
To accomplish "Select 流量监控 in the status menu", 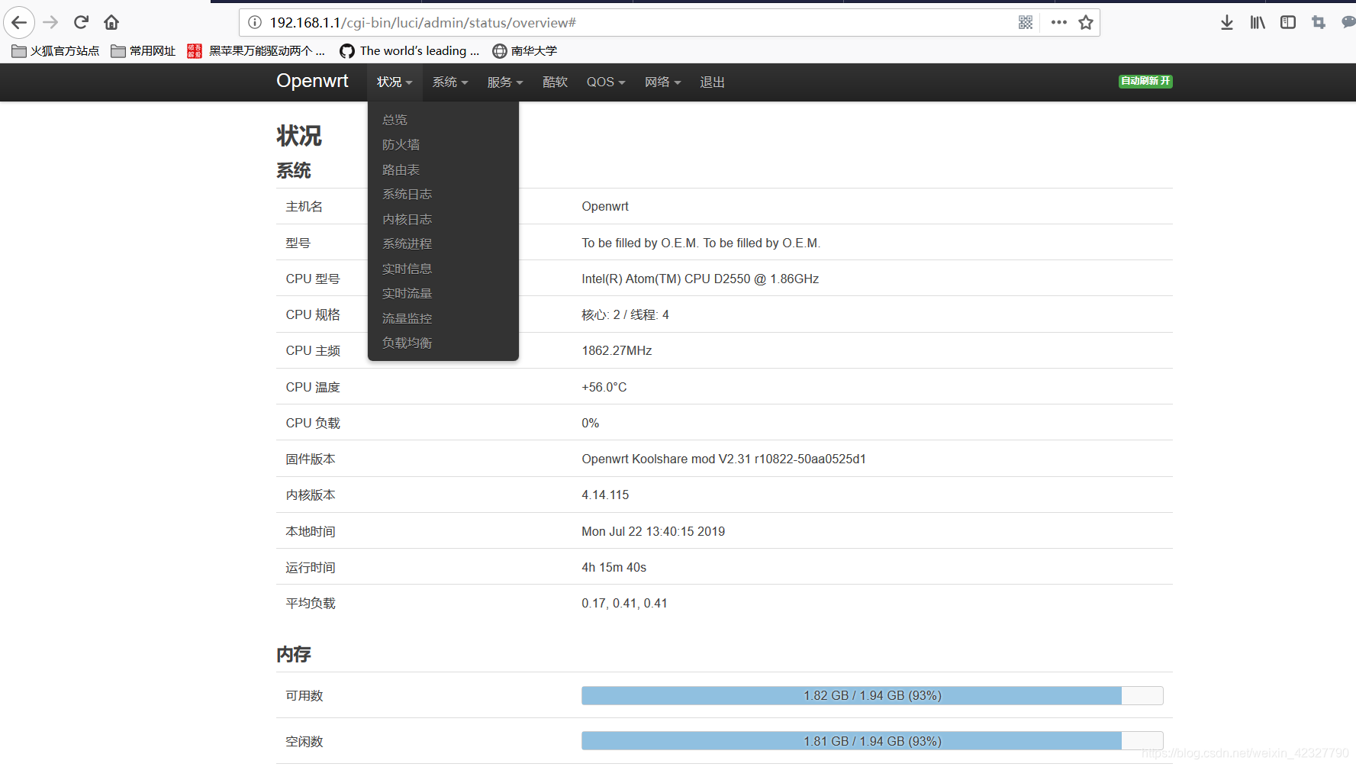I will (443, 318).
